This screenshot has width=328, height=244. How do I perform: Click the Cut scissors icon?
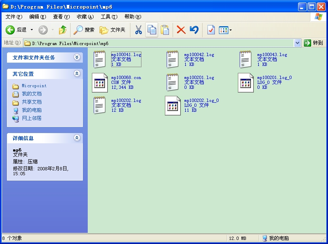coord(138,30)
